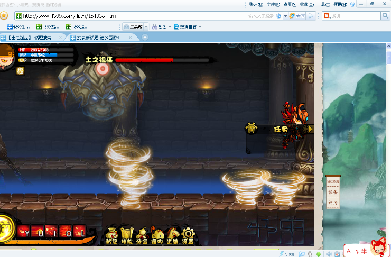Screen dimensions: 391x257
Task: Open the 文件(F) menu
Action: click(x=273, y=4)
